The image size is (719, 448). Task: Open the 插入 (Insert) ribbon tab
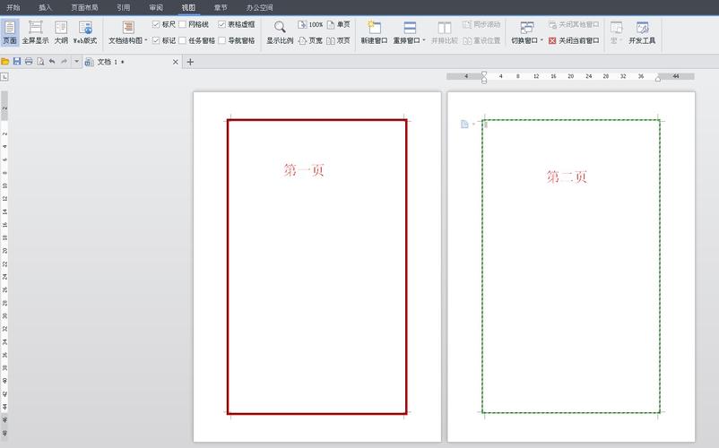click(45, 7)
